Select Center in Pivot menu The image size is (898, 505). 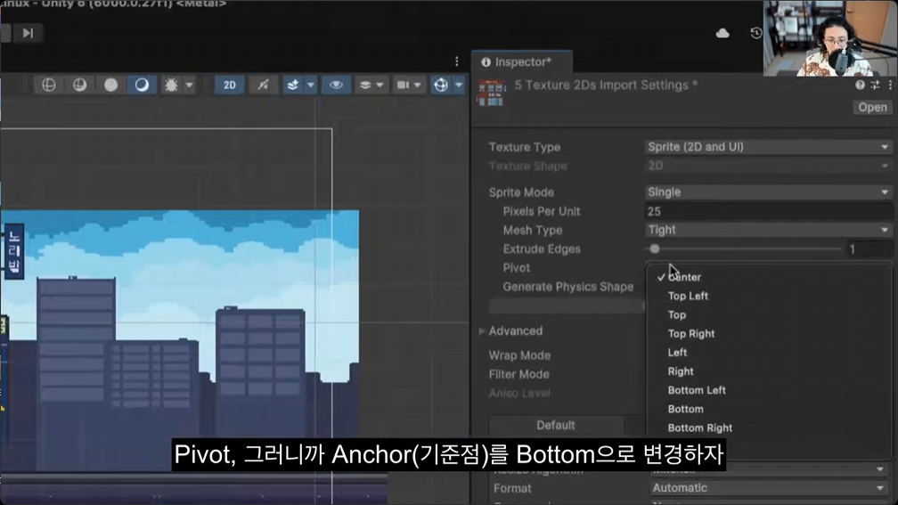(767, 277)
